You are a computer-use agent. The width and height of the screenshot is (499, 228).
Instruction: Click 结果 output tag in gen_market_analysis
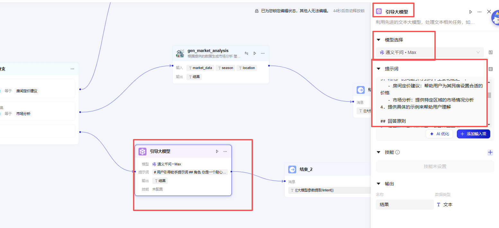pyautogui.click(x=194, y=77)
